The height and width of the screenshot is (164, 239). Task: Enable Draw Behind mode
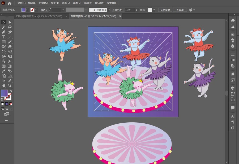click(7, 109)
